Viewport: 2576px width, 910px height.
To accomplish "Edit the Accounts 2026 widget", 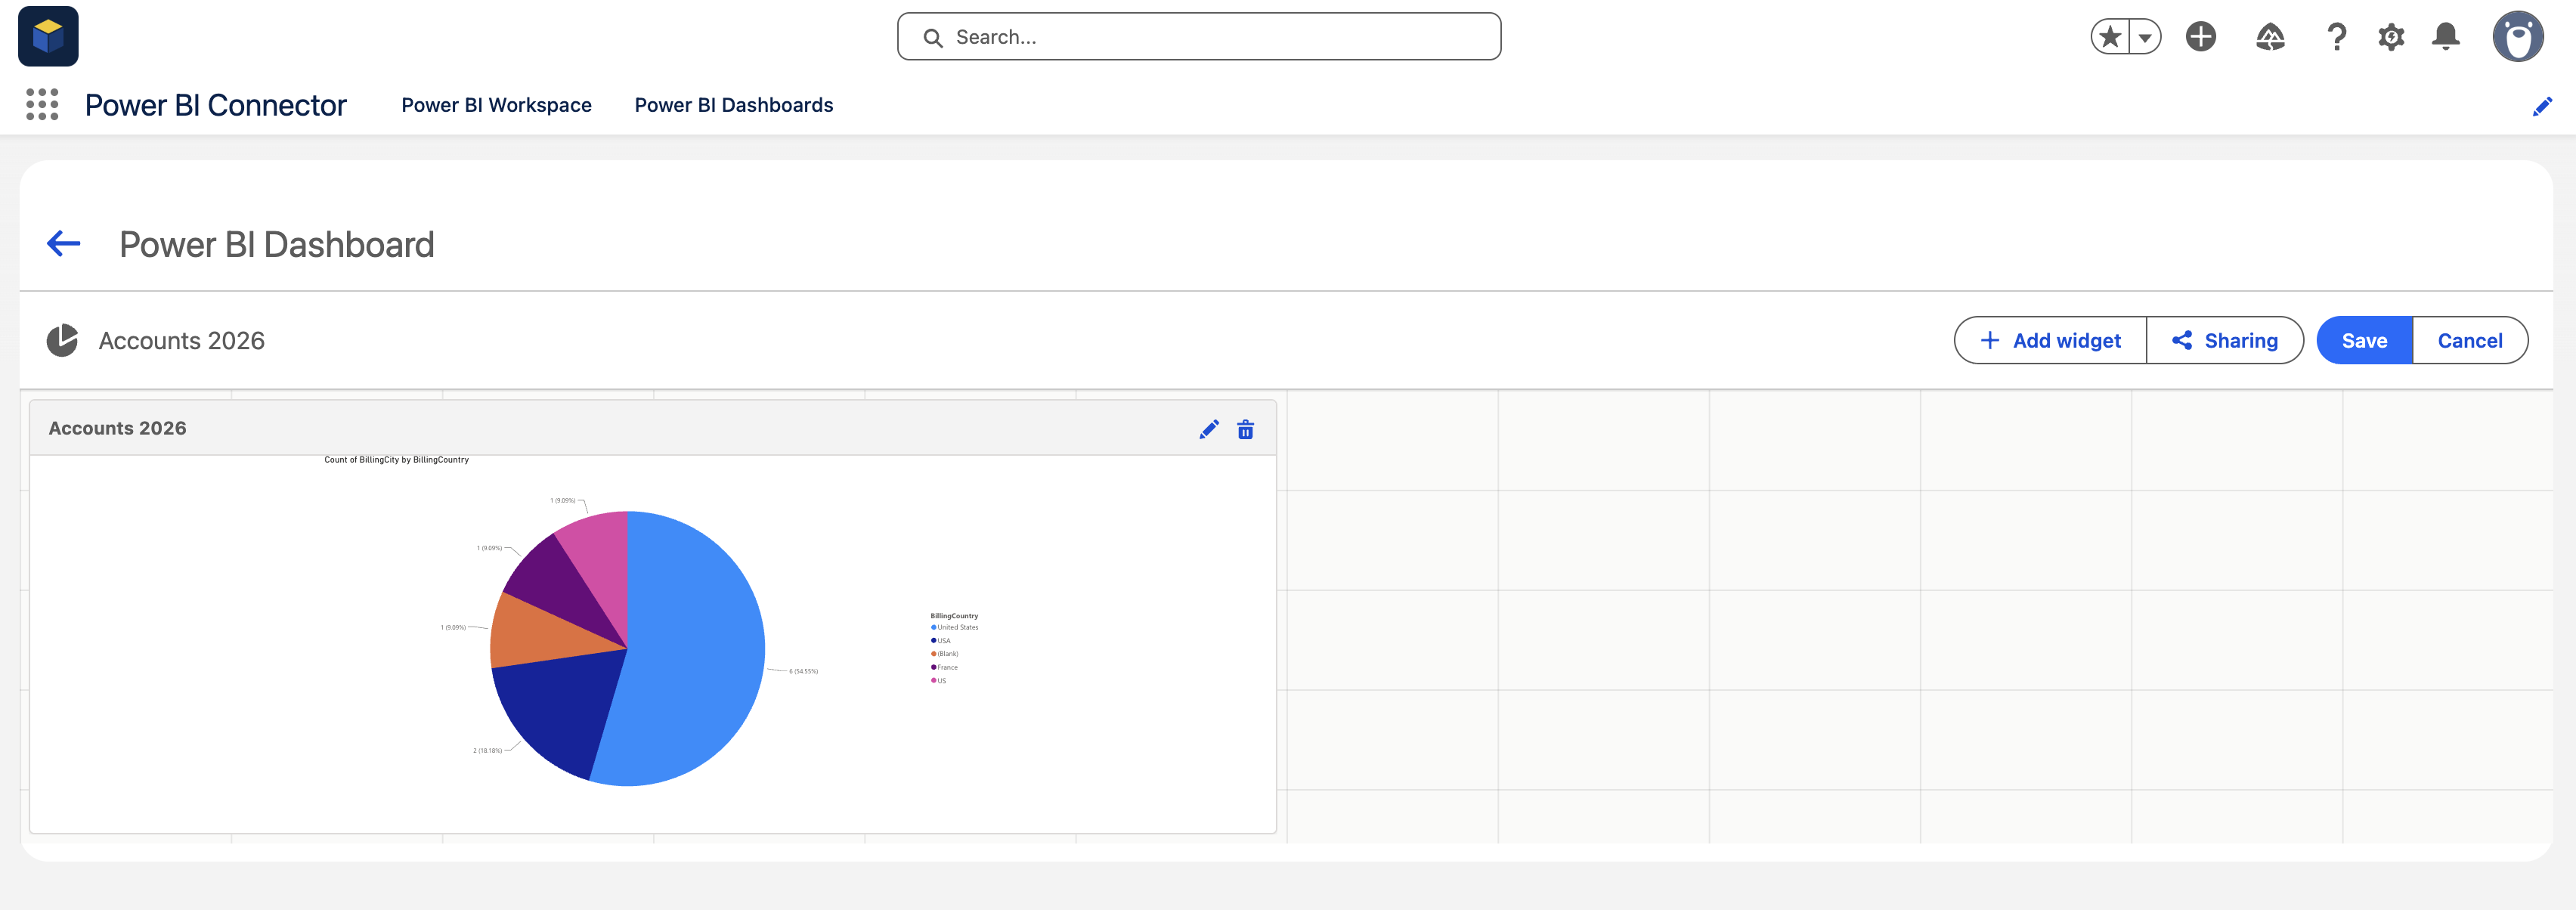I will pyautogui.click(x=1209, y=429).
